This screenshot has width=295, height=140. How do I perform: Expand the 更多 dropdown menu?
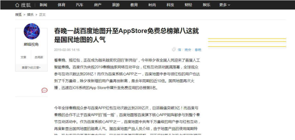pyautogui.click(x=225, y=5)
